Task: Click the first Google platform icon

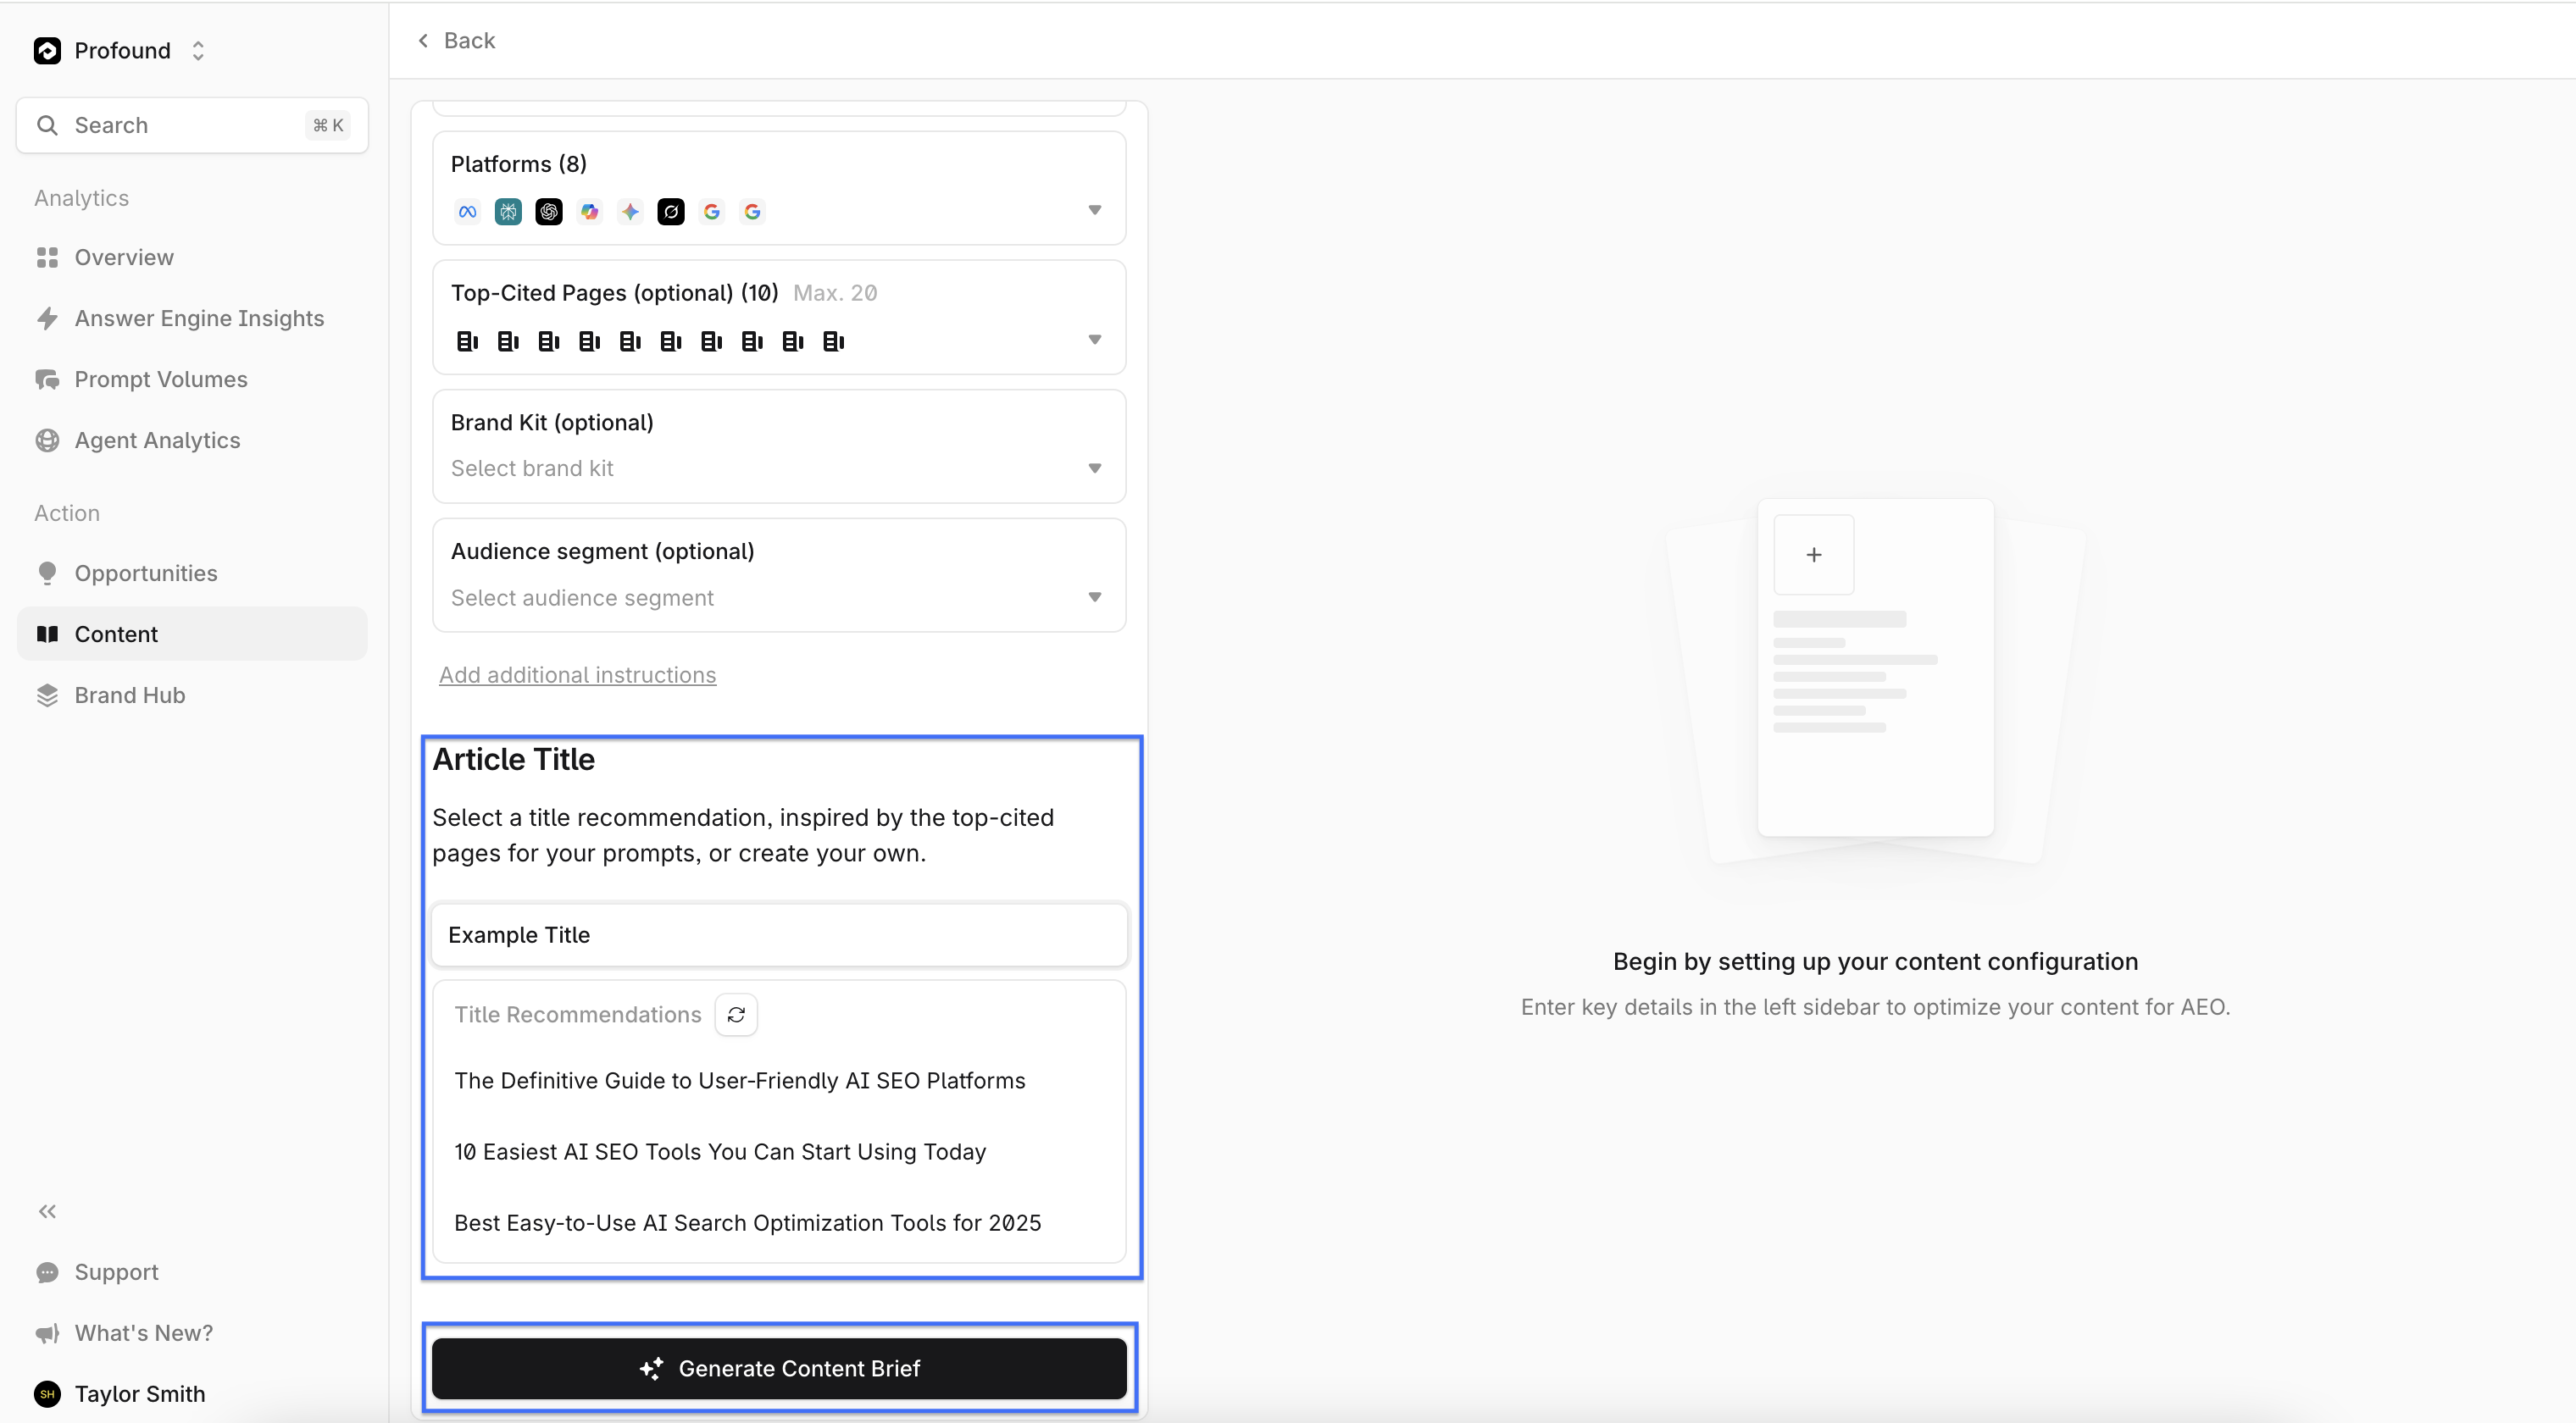Action: click(712, 212)
